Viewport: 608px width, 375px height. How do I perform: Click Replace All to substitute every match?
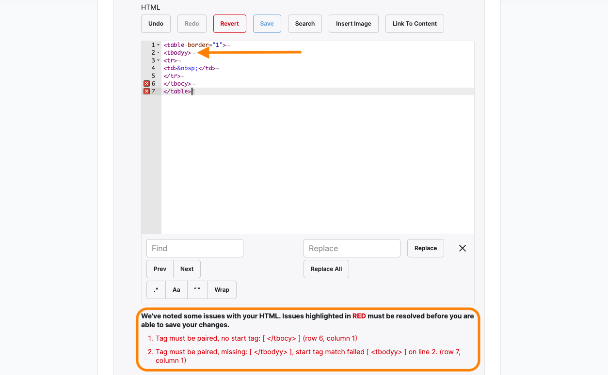[326, 269]
